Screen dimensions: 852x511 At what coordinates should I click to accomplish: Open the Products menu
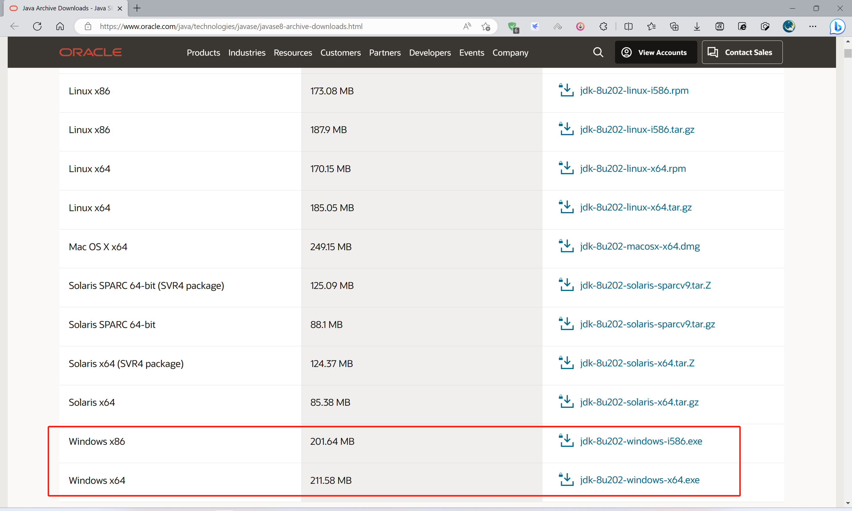tap(203, 52)
